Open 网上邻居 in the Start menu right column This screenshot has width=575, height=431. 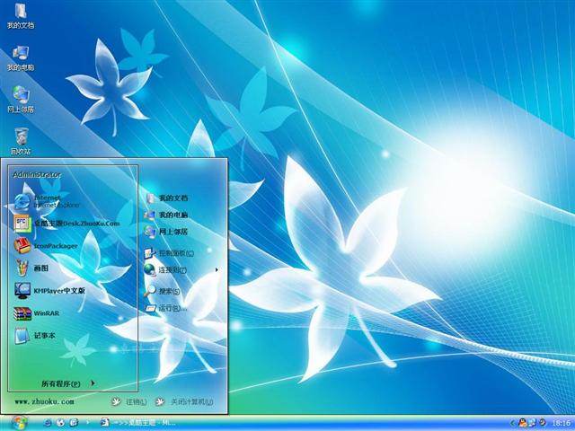point(167,232)
